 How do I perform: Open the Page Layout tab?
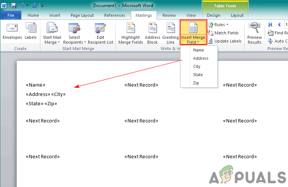tap(82, 15)
